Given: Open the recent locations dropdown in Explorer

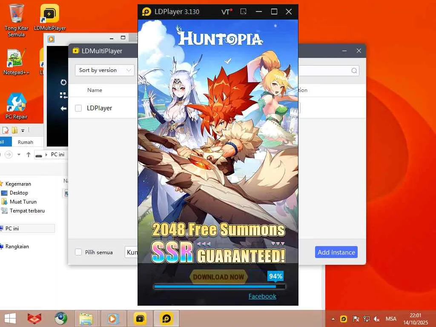Looking at the screenshot, I should pos(19,154).
